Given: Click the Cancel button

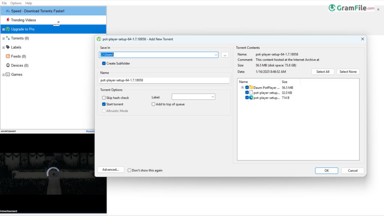Looking at the screenshot, I should tap(352, 171).
